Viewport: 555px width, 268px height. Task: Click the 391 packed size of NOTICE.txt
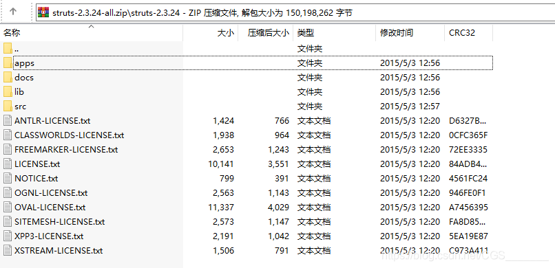coord(282,178)
